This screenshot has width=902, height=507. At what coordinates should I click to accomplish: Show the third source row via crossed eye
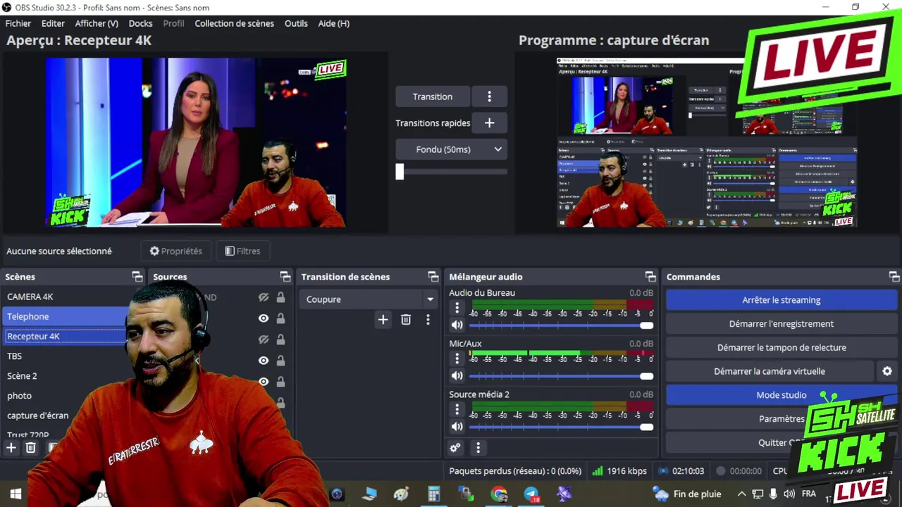pyautogui.click(x=264, y=339)
